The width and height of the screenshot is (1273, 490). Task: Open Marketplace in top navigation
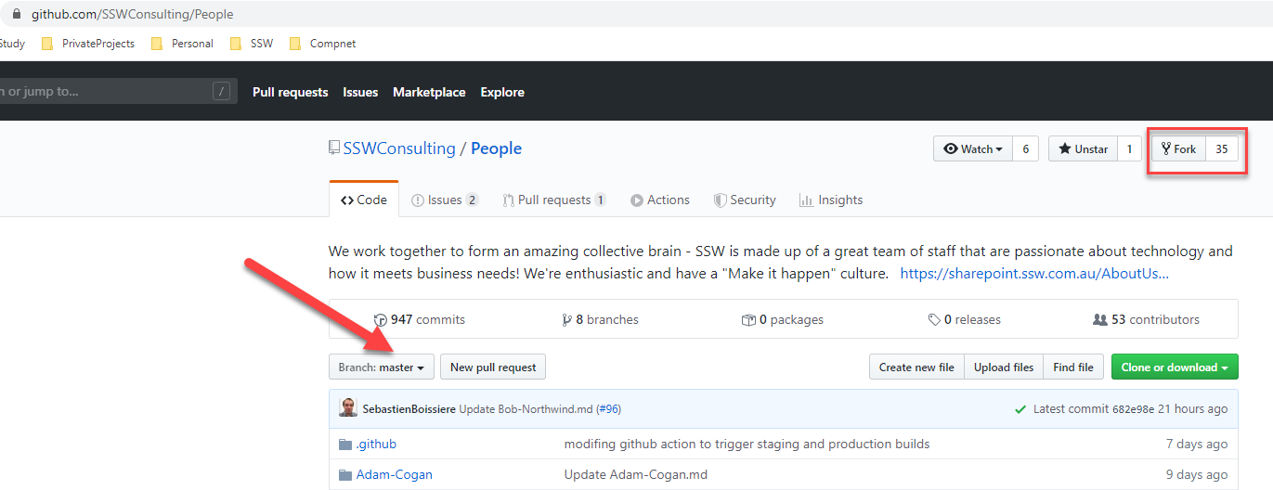pos(429,92)
